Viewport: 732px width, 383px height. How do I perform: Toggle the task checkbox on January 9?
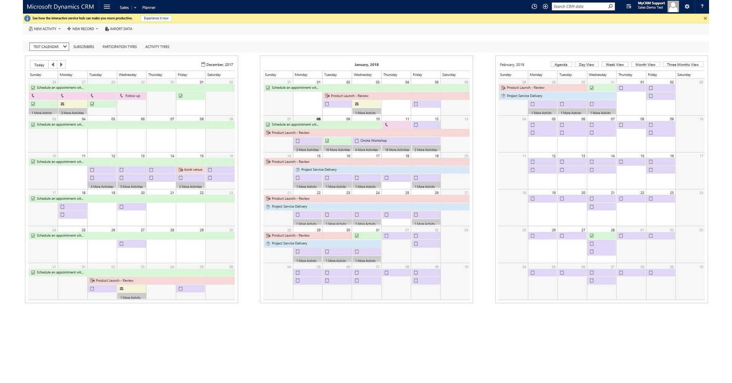tap(327, 141)
